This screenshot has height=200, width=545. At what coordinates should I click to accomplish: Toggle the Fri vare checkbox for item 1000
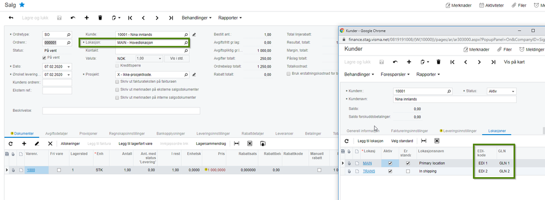click(x=59, y=170)
